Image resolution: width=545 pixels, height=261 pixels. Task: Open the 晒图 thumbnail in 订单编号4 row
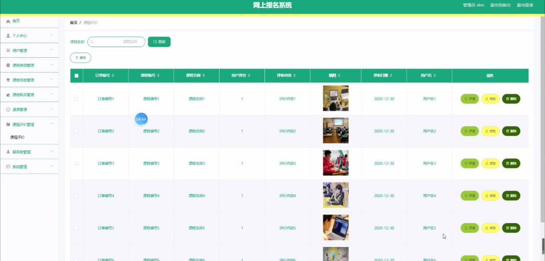(335, 195)
